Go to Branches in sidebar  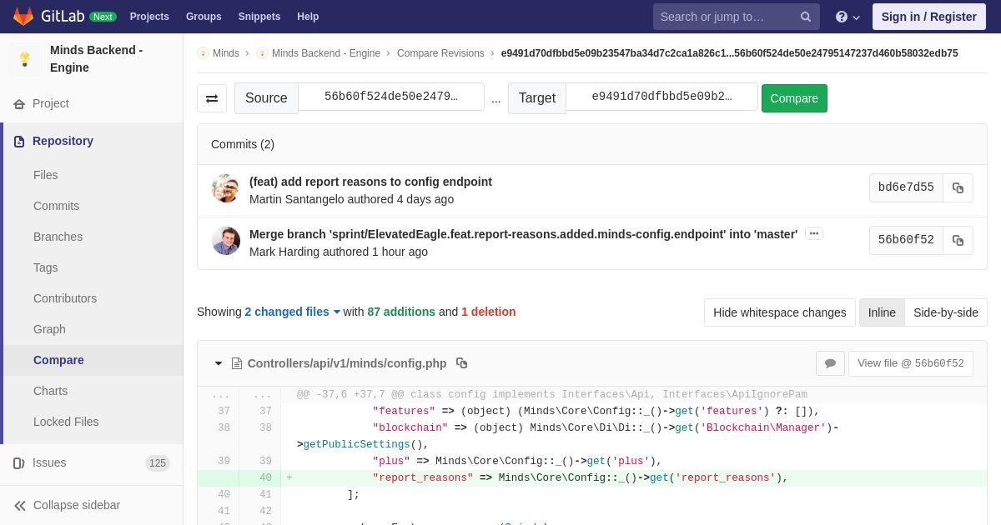pos(58,237)
